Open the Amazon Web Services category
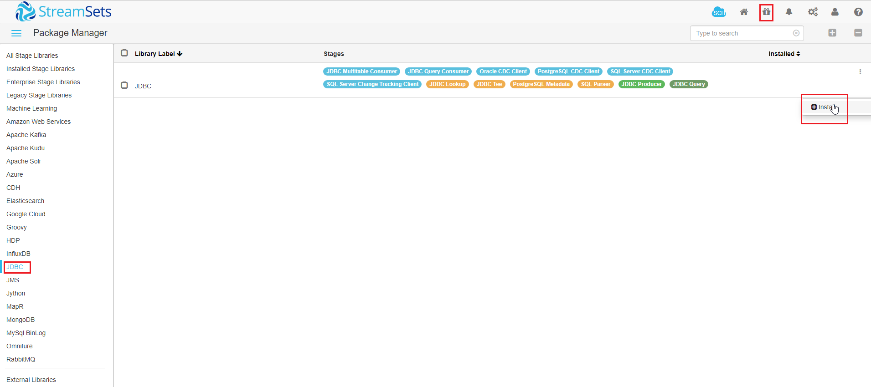Viewport: 871px width, 387px height. point(39,122)
